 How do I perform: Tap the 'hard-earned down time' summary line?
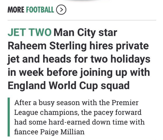(x=80, y=122)
